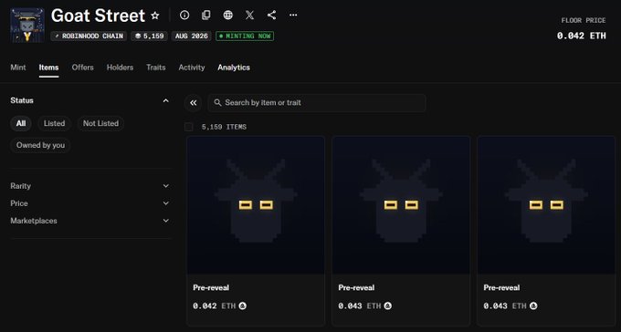Switch to the Activity tab
621x332 pixels.
192,67
